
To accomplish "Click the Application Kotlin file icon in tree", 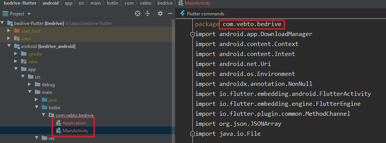I will click(x=59, y=123).
